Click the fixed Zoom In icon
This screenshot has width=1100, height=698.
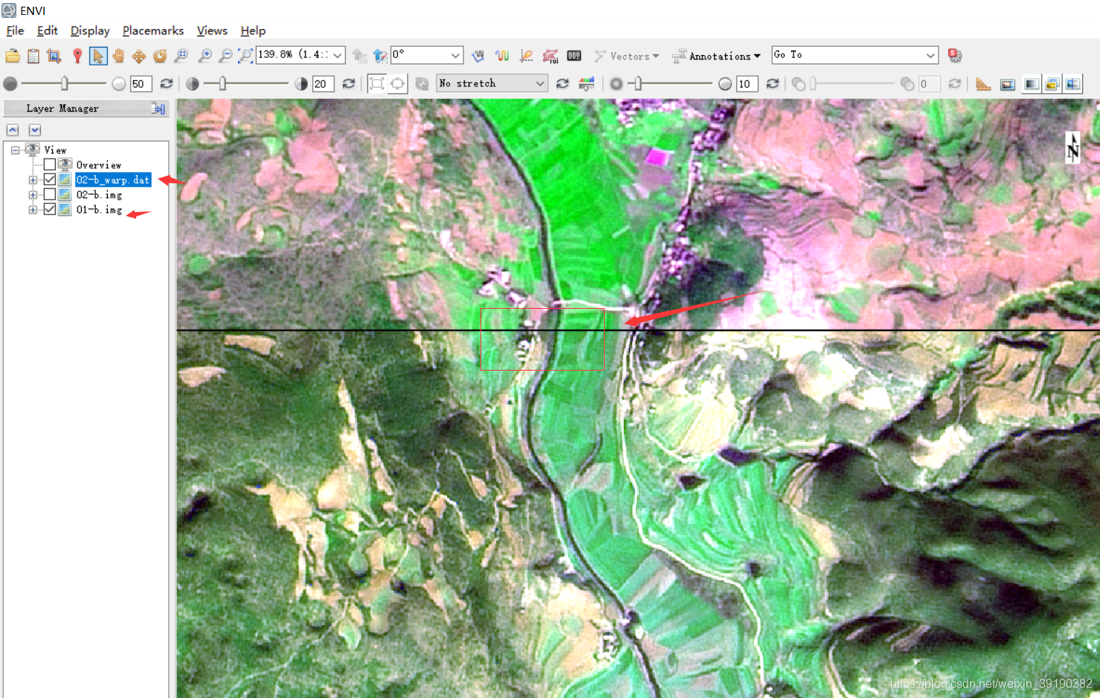coord(205,56)
